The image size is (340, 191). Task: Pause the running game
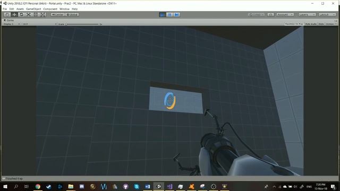169,14
